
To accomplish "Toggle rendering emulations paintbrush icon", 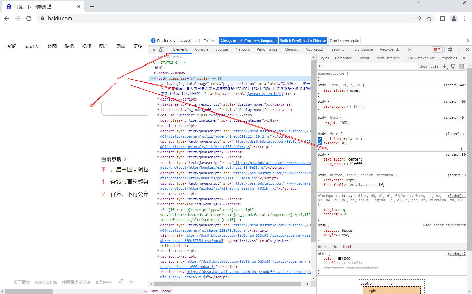I will [x=453, y=67].
